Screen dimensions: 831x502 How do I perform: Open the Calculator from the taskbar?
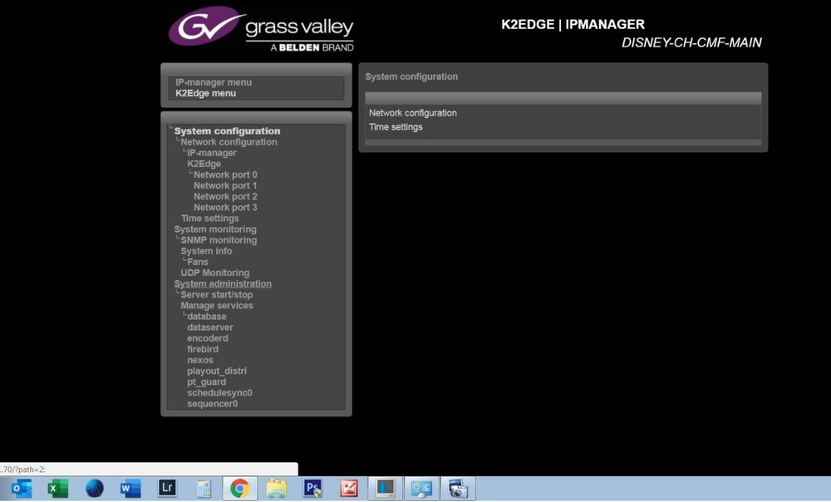tap(202, 489)
